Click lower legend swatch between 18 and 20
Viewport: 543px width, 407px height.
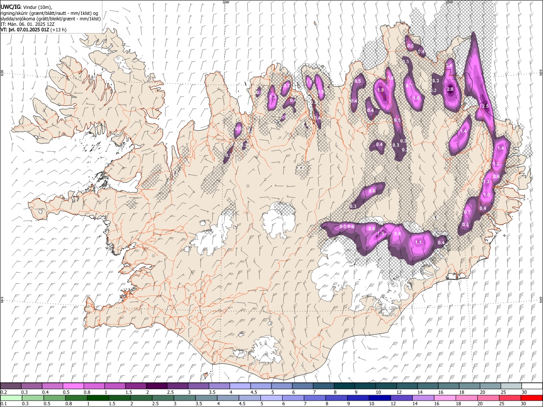click(x=467, y=398)
